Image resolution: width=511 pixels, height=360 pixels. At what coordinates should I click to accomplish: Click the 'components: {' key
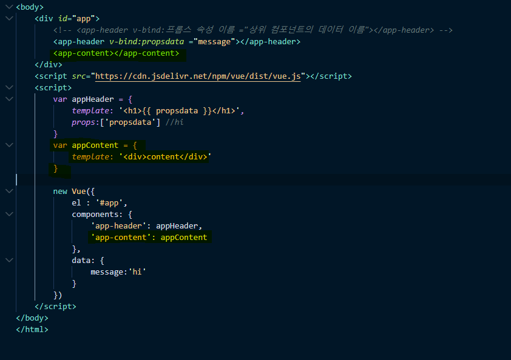click(102, 214)
